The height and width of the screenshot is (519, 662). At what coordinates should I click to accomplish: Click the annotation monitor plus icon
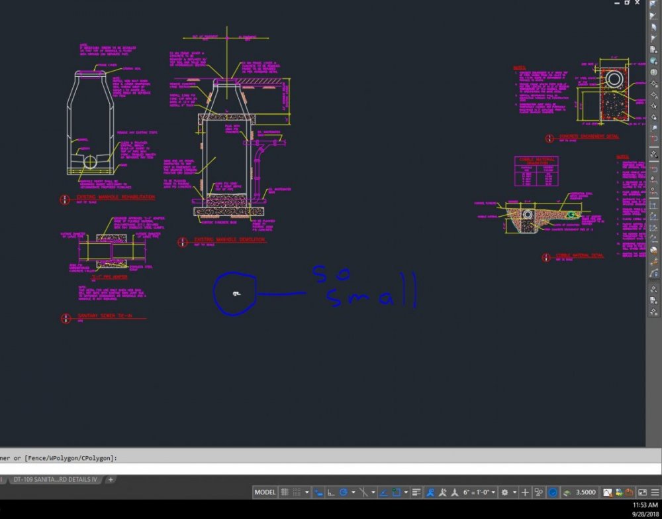525,492
